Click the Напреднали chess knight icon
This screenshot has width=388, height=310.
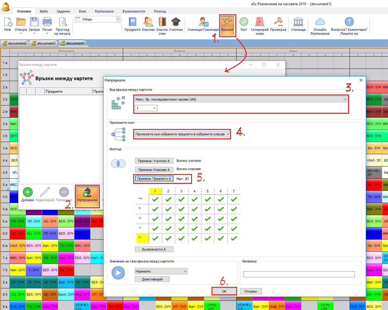tap(87, 193)
